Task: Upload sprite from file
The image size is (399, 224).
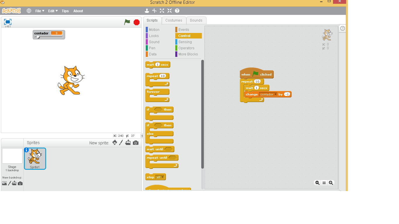Action: [x=128, y=143]
